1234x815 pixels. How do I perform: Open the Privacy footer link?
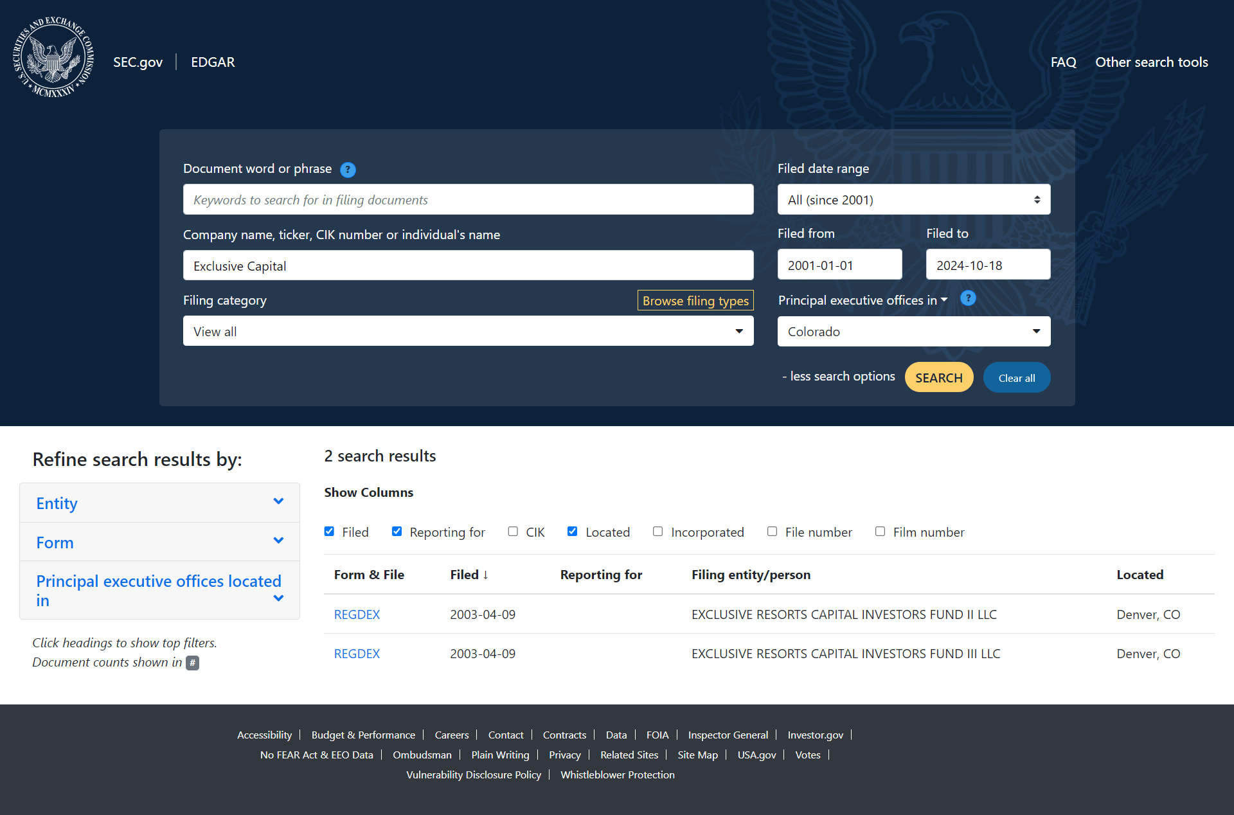(565, 755)
